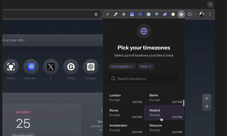Bookmark this page with the star icon

pos(96,14)
